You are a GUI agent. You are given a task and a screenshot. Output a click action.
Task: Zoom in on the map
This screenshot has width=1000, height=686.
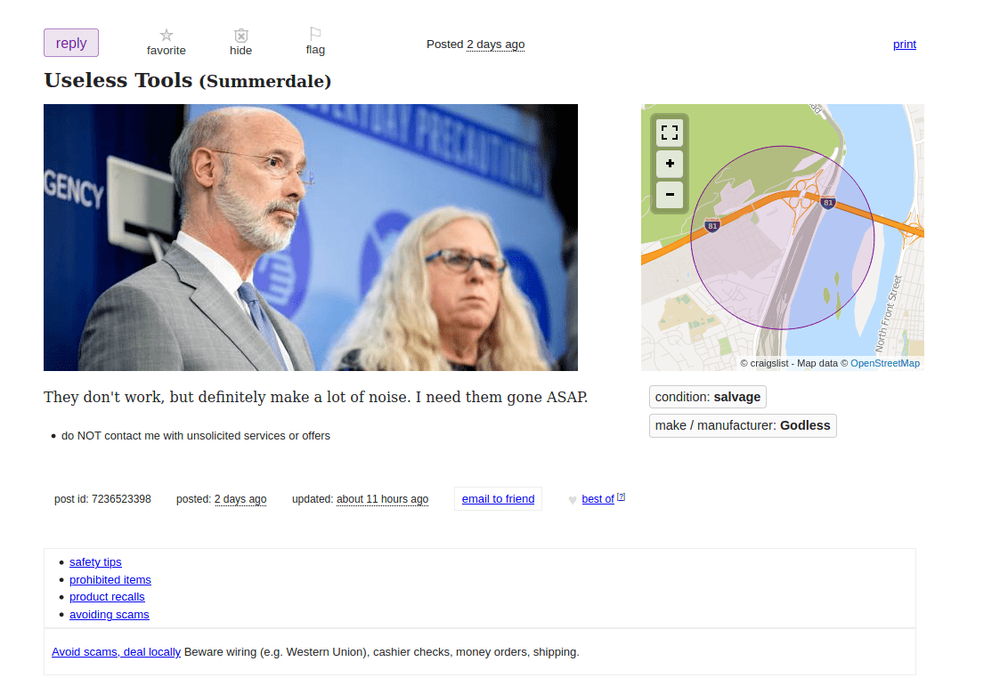(x=670, y=164)
